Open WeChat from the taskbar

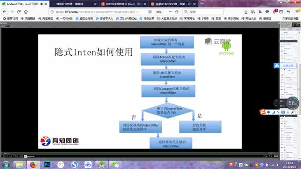click(115, 165)
